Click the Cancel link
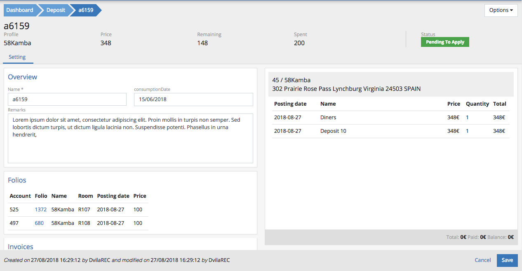The width and height of the screenshot is (522, 271). (482, 260)
